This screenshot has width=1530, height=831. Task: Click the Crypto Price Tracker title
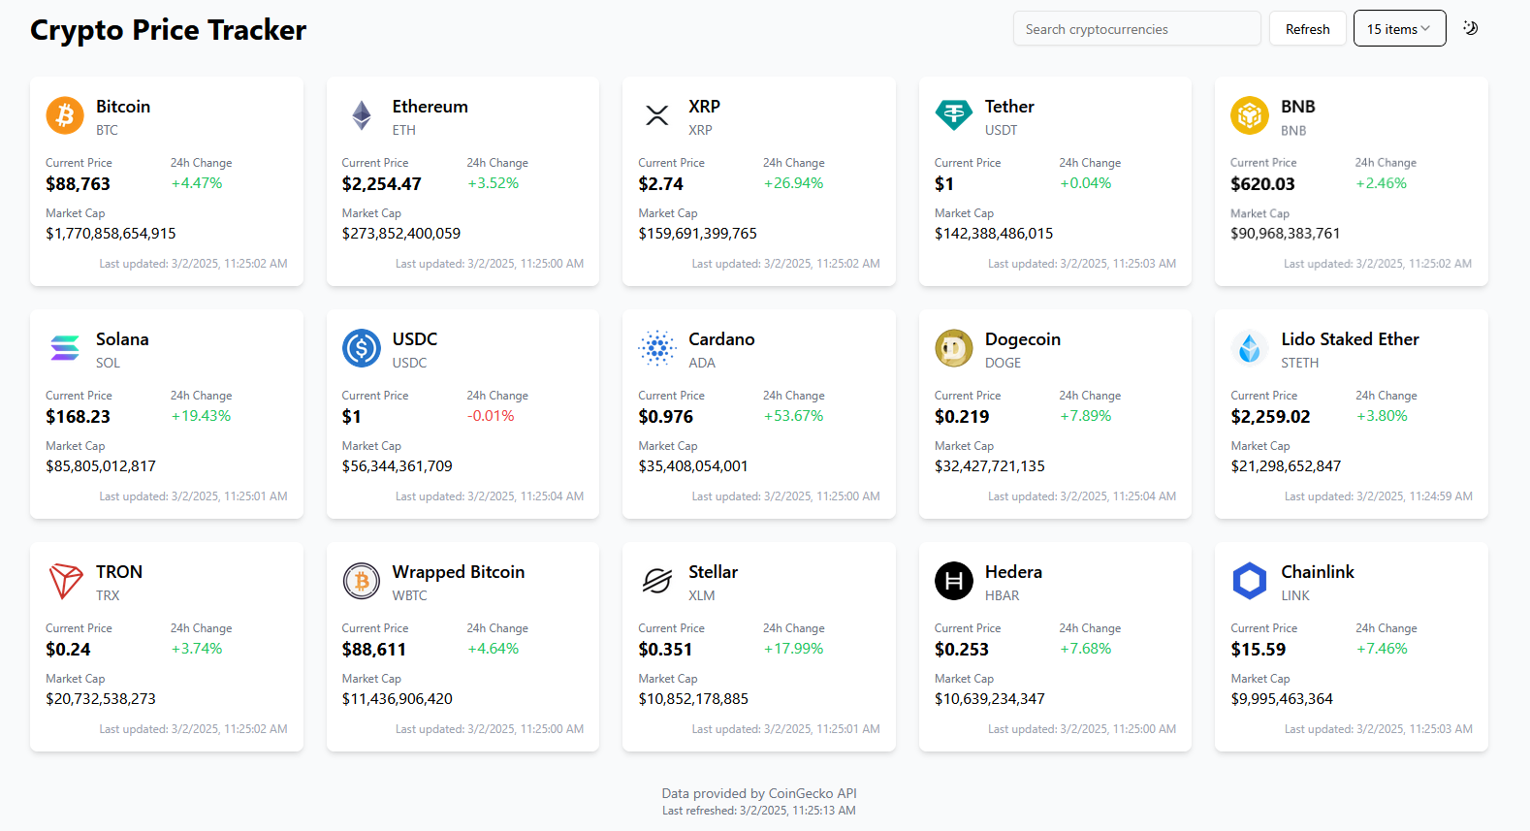(x=168, y=30)
